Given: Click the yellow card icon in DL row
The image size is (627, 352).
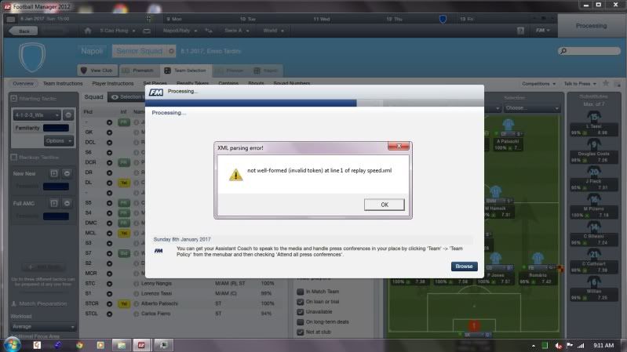Looking at the screenshot, I should pos(124,183).
